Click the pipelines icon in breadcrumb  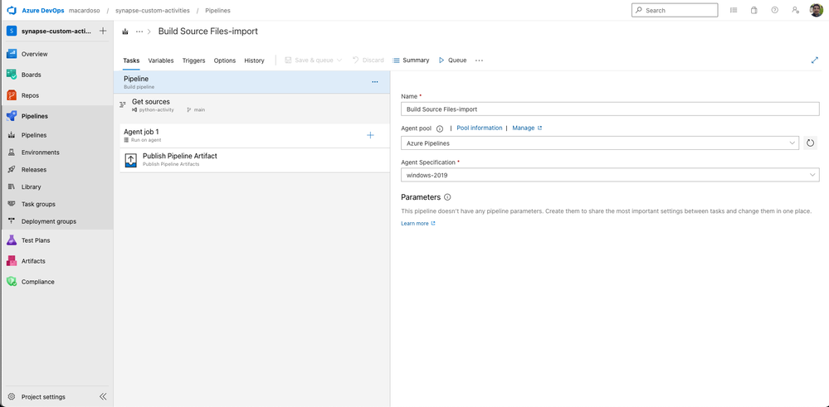pos(125,31)
